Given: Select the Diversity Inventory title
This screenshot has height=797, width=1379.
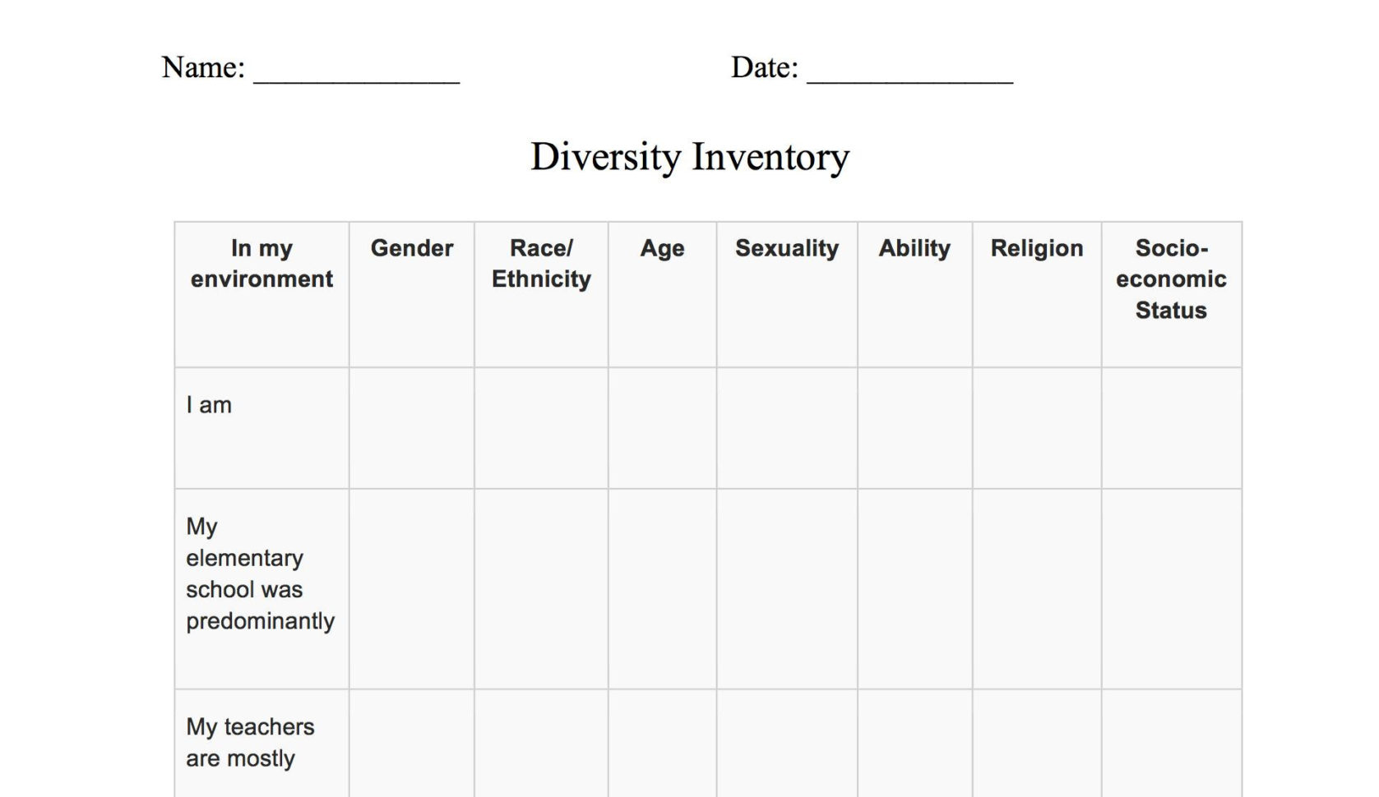Looking at the screenshot, I should (689, 156).
